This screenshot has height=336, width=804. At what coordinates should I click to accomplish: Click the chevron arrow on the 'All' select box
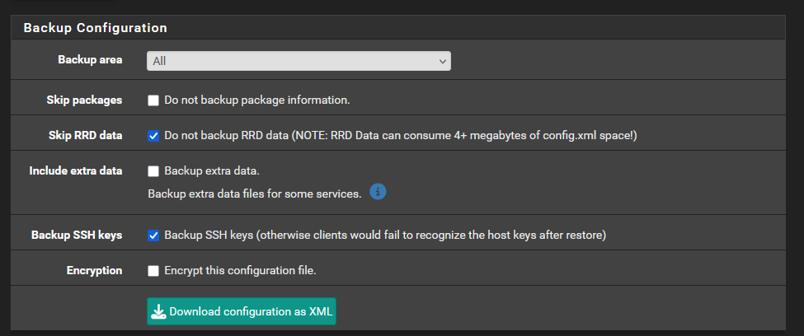point(443,61)
